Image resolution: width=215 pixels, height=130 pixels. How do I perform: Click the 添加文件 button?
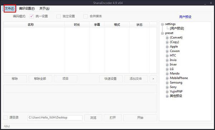click(x=136, y=79)
